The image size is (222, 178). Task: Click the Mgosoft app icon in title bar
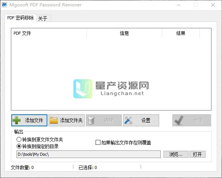point(5,5)
